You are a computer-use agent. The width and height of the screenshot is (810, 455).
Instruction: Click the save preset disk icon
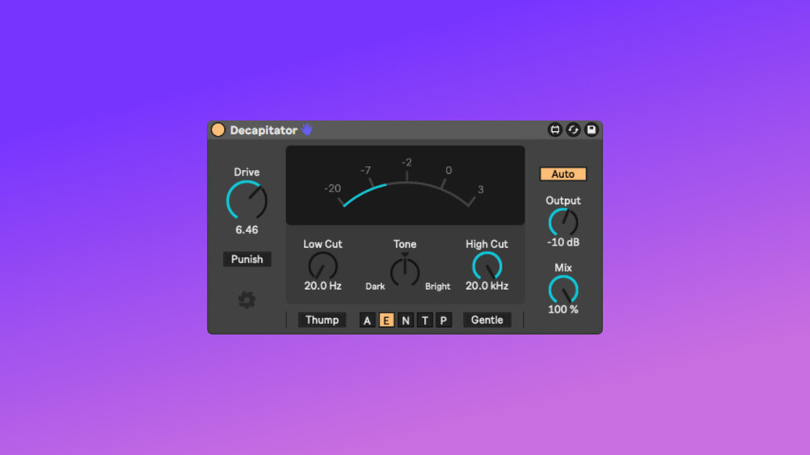click(x=591, y=130)
